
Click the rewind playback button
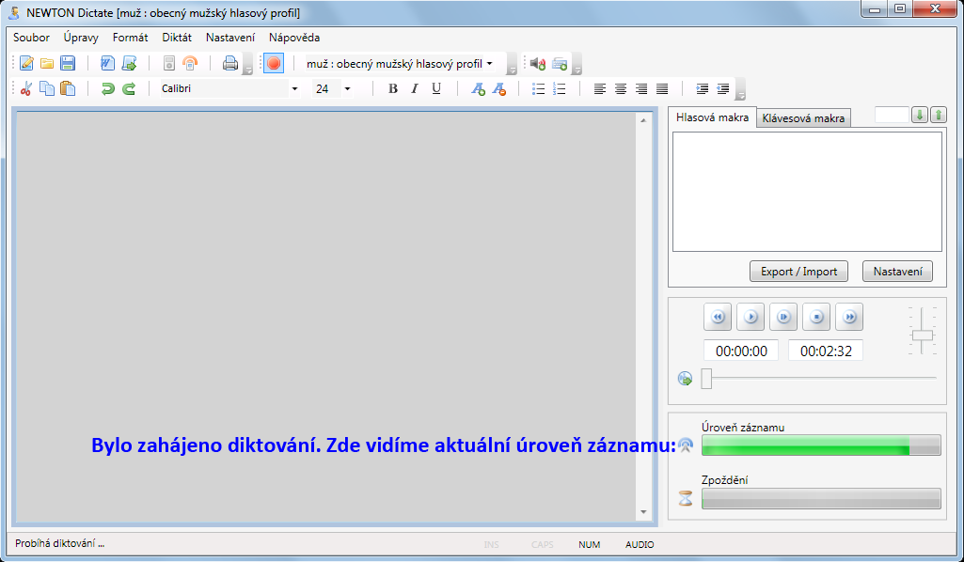coord(718,317)
